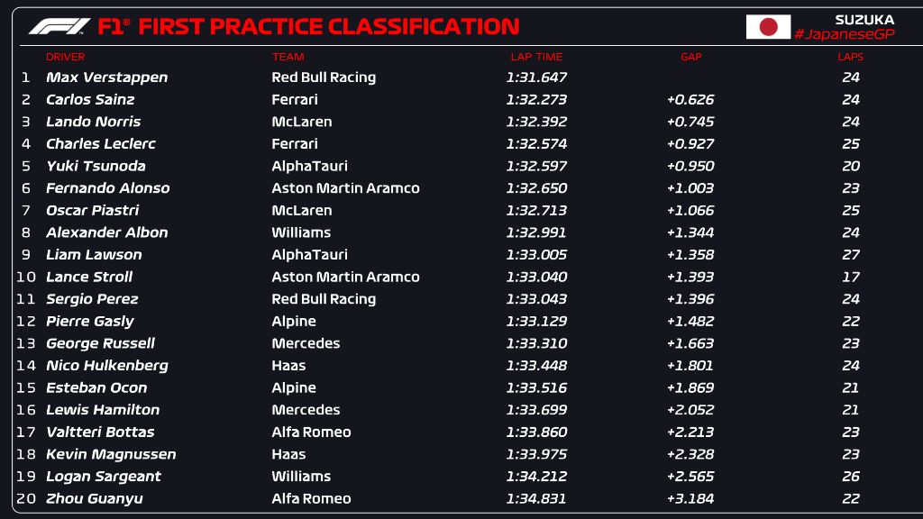Click the TEAM column header
The width and height of the screenshot is (923, 519).
click(x=288, y=57)
